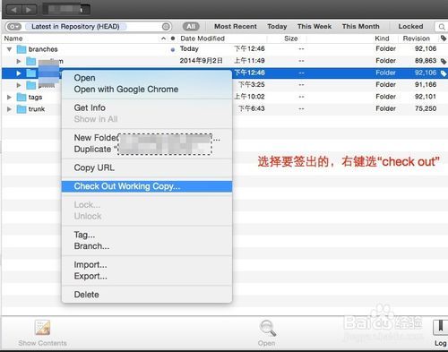Click the Latest in Repository (HEAD) field
The width and height of the screenshot is (448, 352).
[x=75, y=27]
